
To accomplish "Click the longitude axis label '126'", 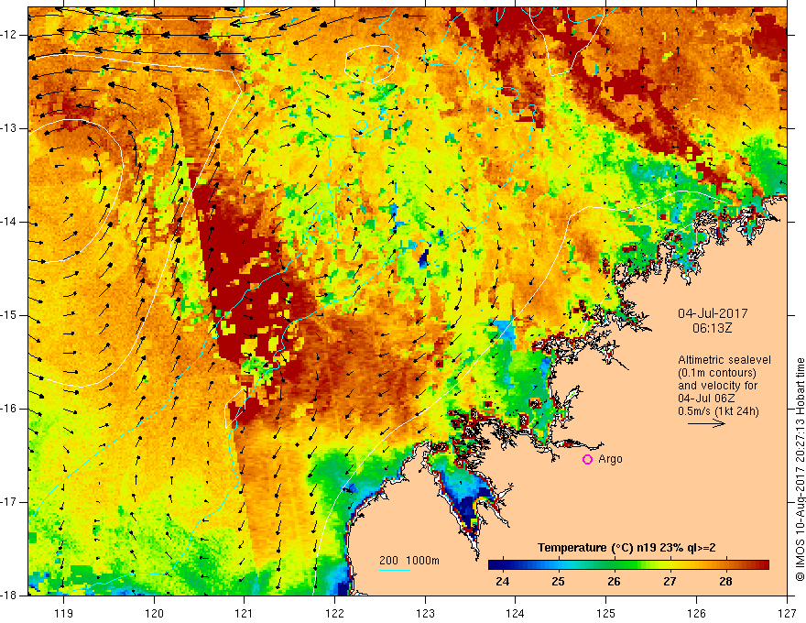I will [x=696, y=613].
